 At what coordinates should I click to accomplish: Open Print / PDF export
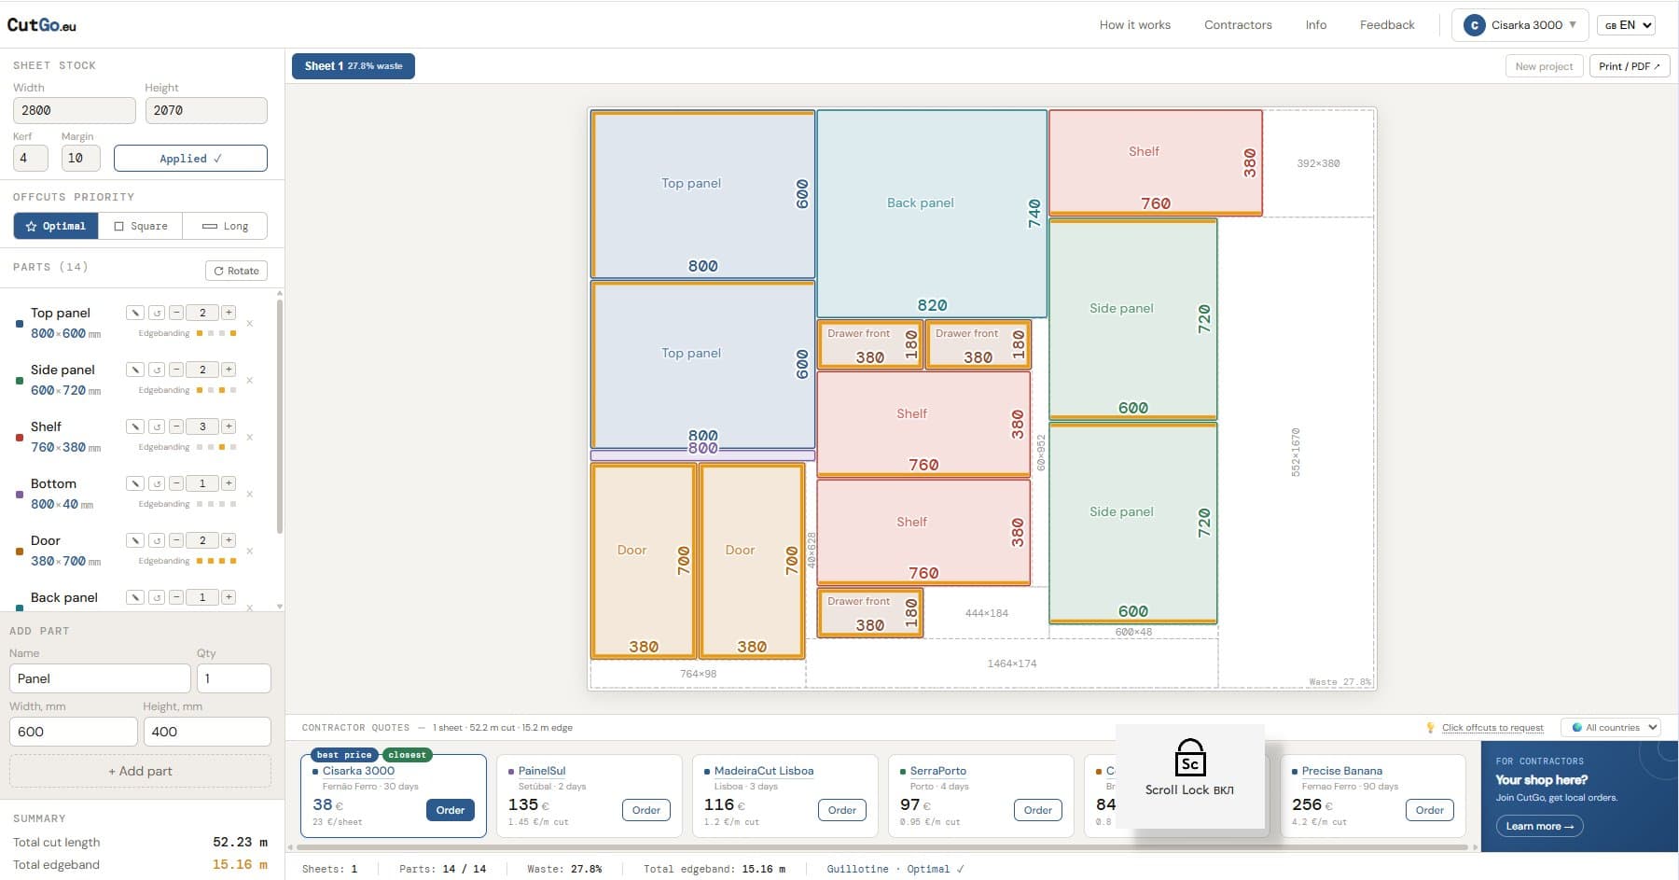(1629, 66)
